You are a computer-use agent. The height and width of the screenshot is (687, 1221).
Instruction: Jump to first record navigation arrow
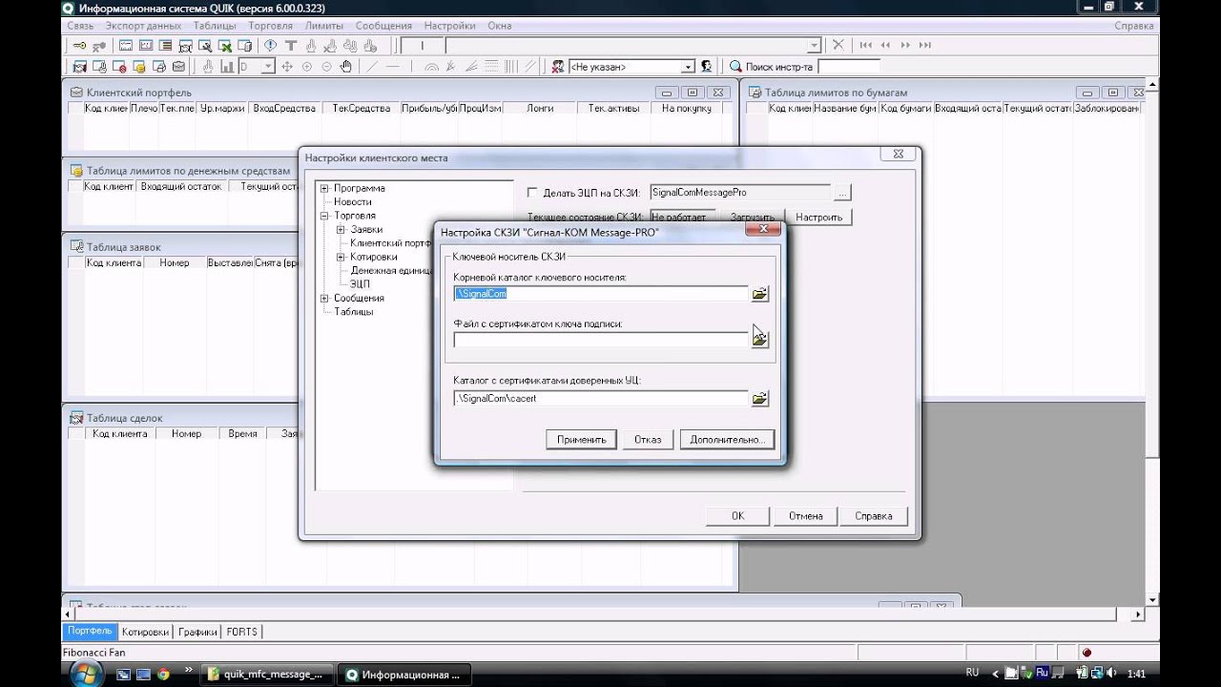(865, 45)
